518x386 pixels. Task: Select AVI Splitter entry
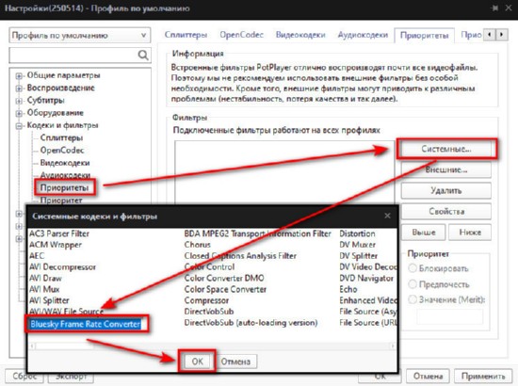click(x=49, y=300)
